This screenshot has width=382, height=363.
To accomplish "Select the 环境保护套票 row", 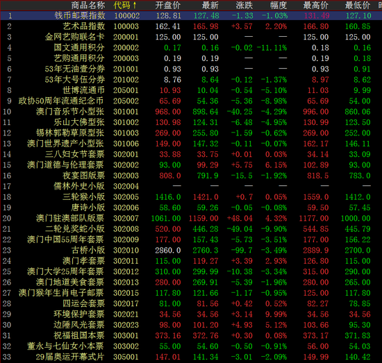I will (x=191, y=314).
